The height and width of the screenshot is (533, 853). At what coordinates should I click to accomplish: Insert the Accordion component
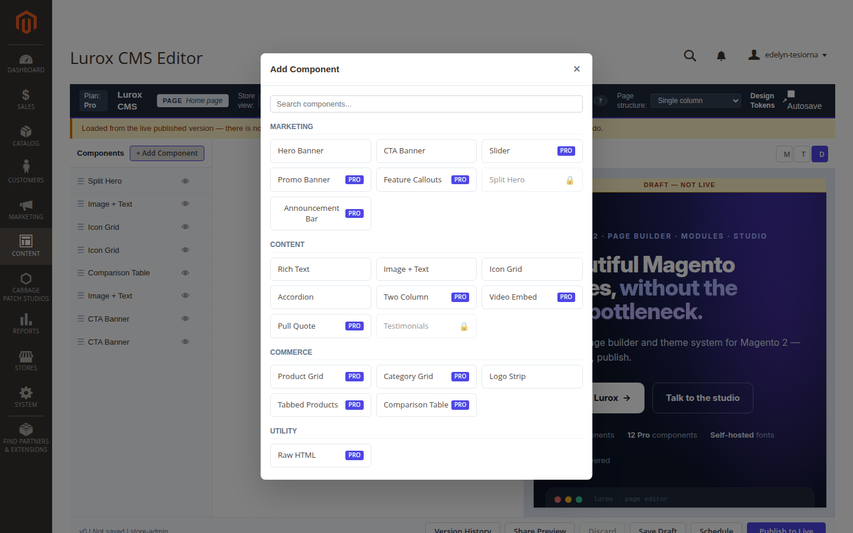(x=320, y=297)
